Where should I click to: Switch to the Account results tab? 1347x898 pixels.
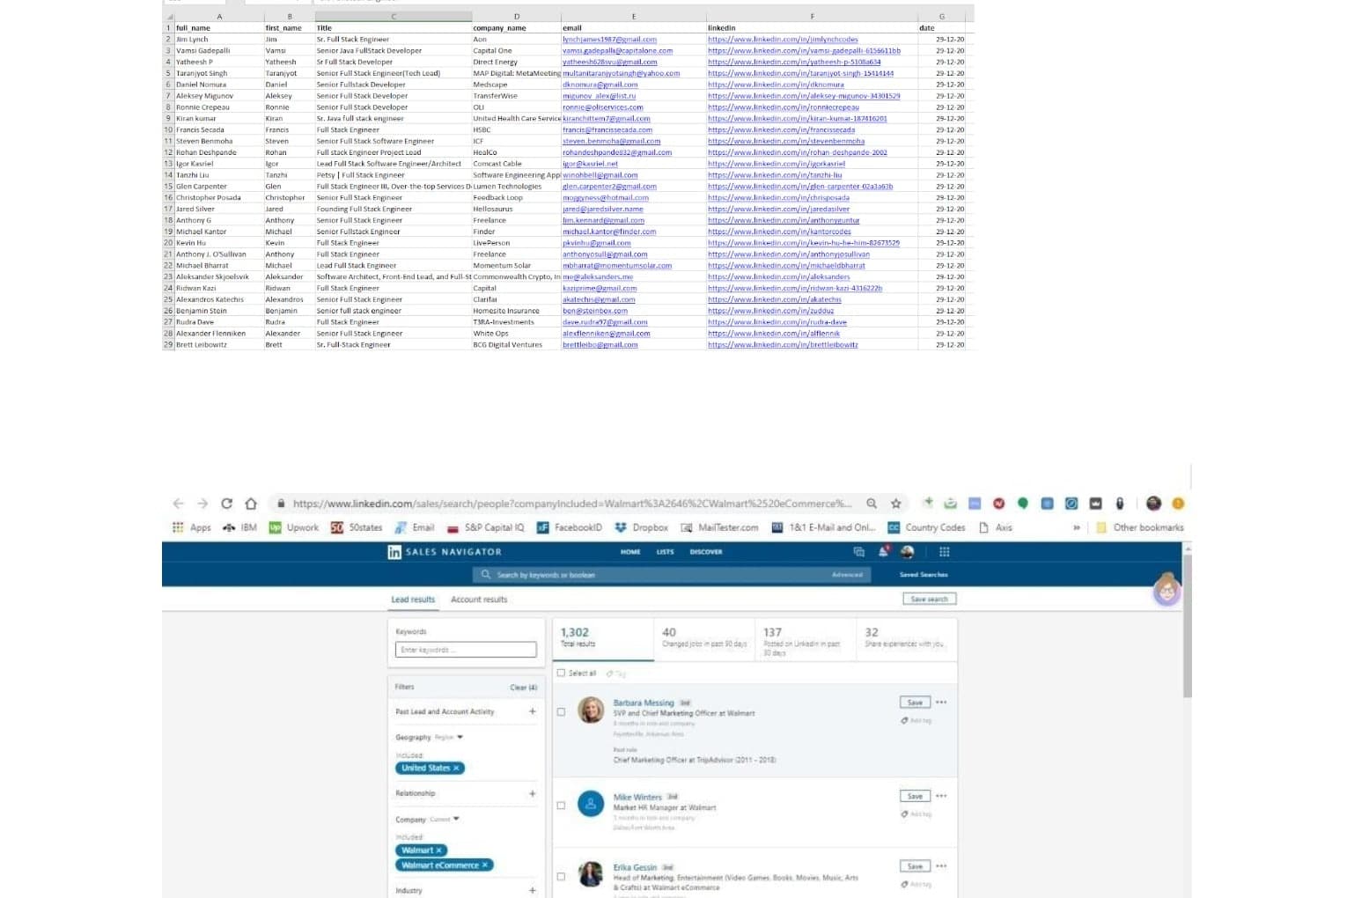coord(479,600)
